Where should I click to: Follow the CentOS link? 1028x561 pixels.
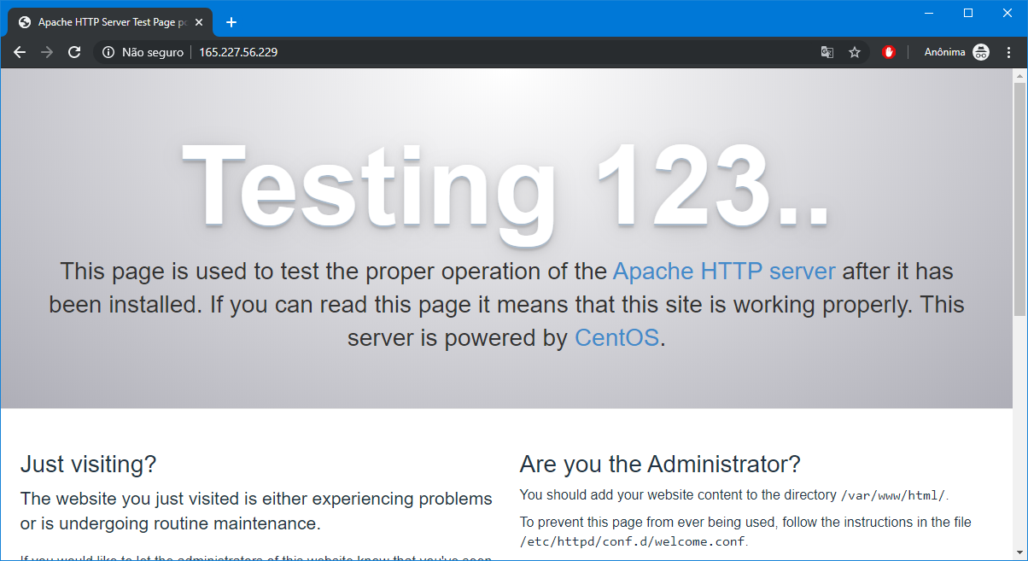[x=616, y=338]
